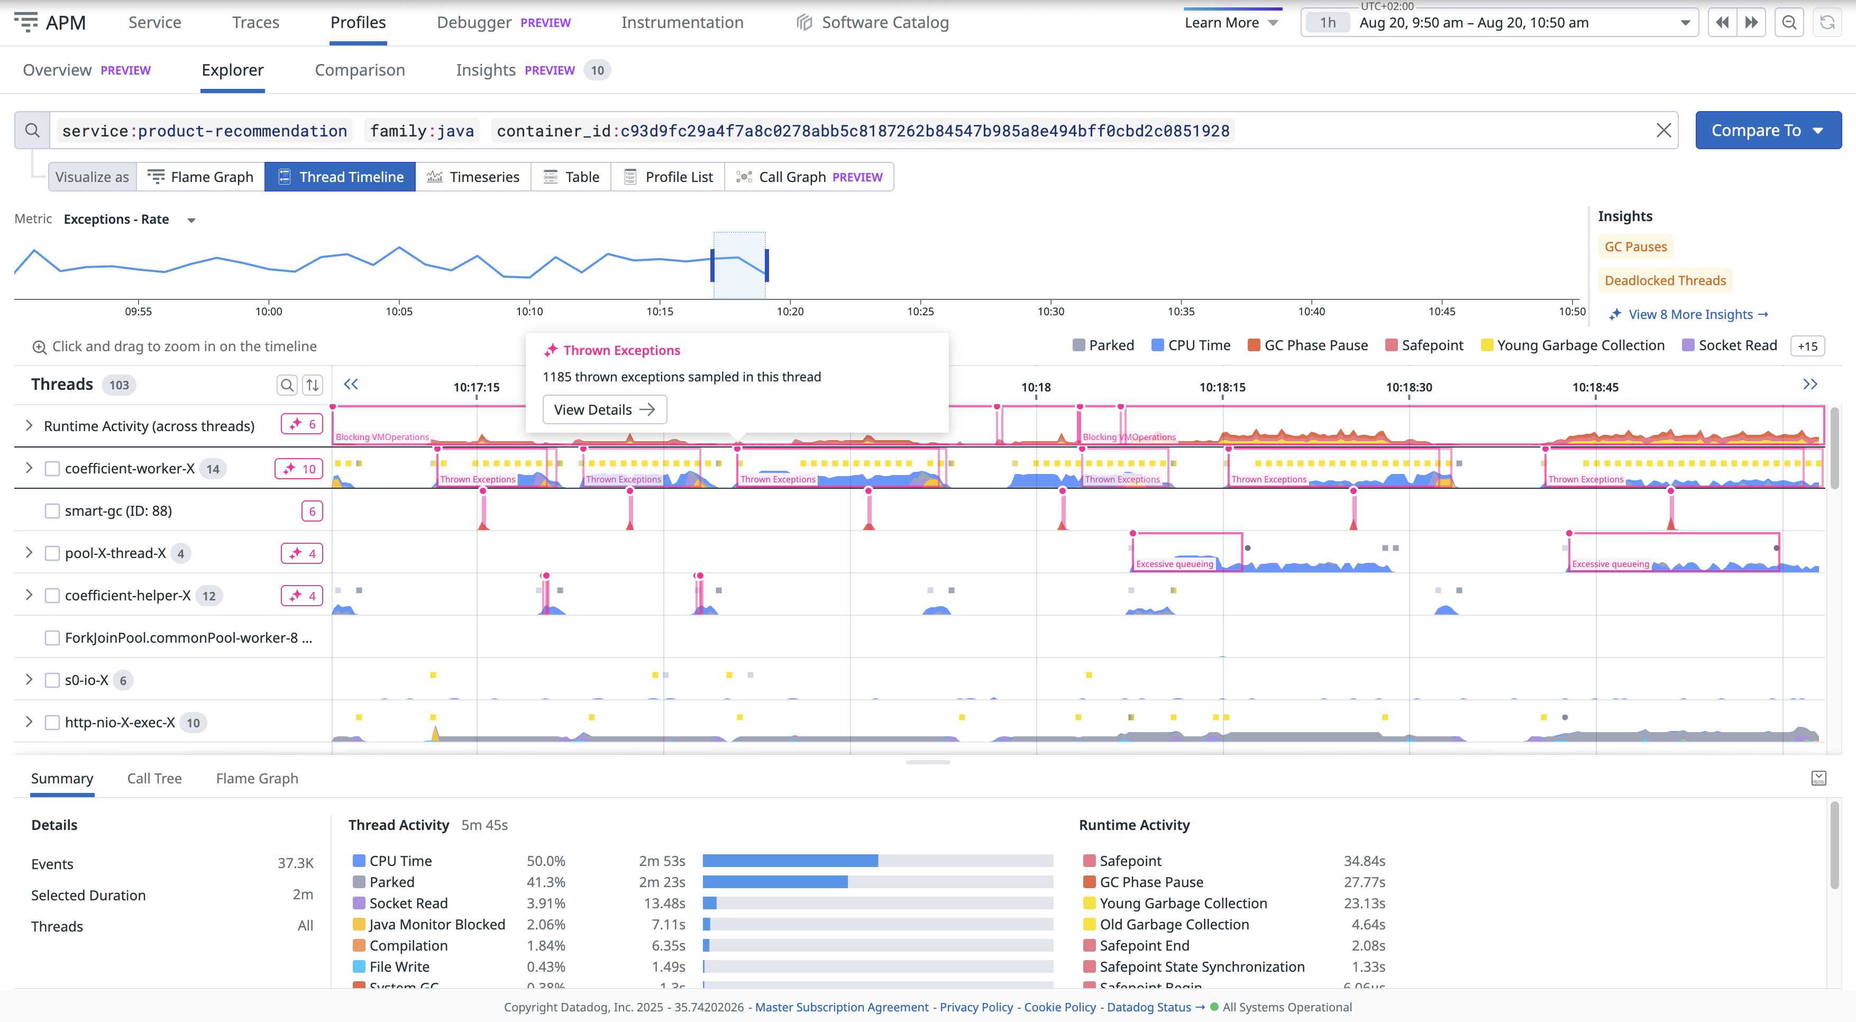This screenshot has height=1022, width=1856.
Task: Step time range forward with fast-forward icon
Action: pyautogui.click(x=1751, y=22)
